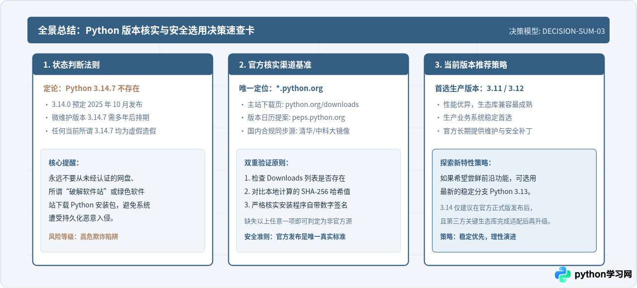The height and width of the screenshot is (288, 637).
Task: Click the '探索新特性策略：' heading
Action: tap(466, 163)
